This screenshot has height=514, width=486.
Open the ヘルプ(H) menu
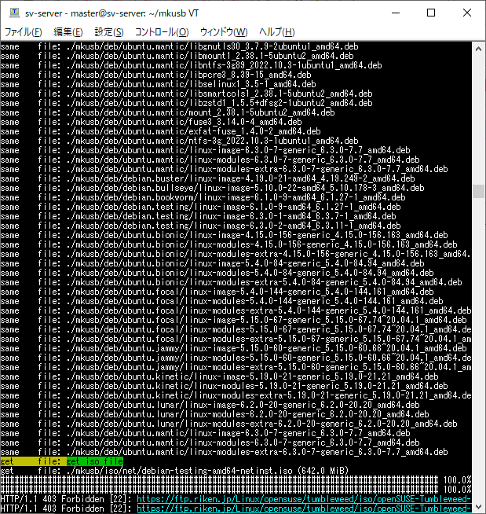click(x=276, y=32)
